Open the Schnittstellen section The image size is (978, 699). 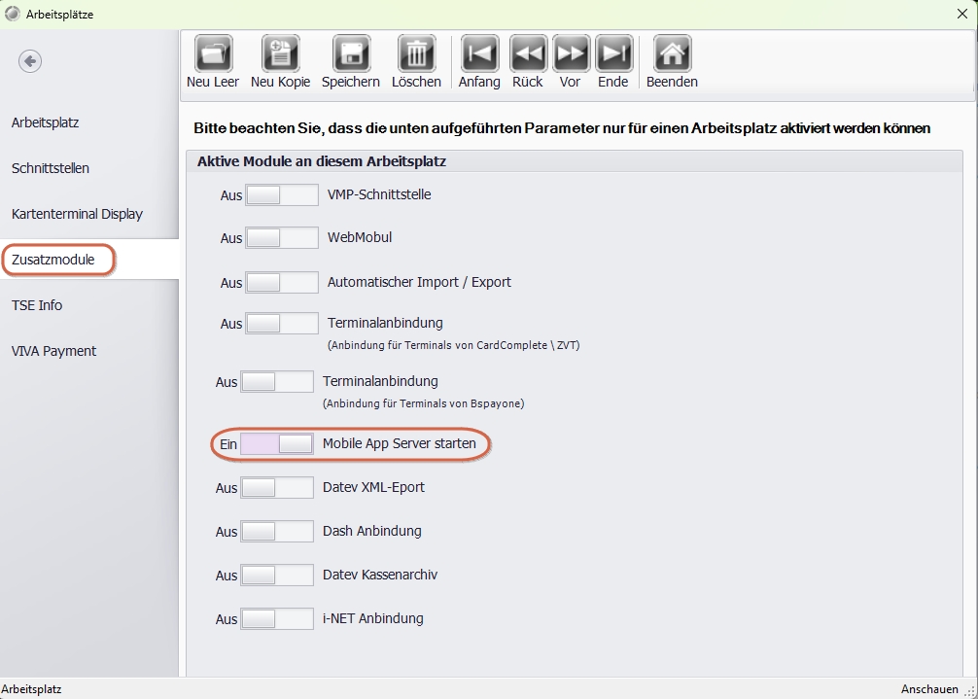click(51, 168)
